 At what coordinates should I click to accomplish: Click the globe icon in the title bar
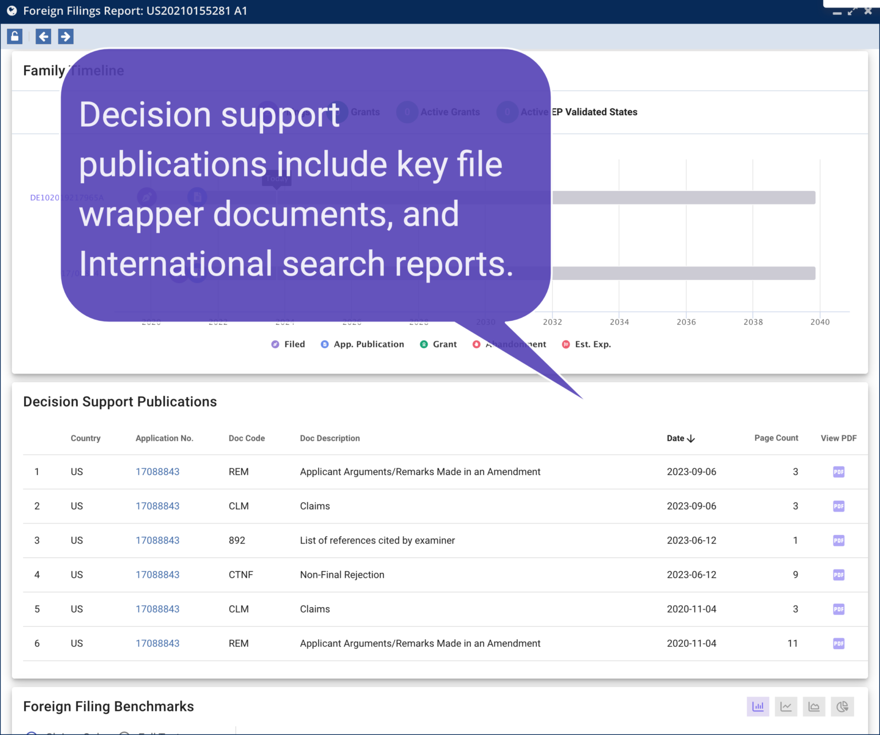click(12, 10)
